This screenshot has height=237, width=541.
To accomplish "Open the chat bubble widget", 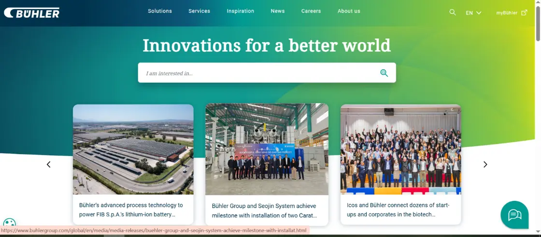I will tap(514, 215).
